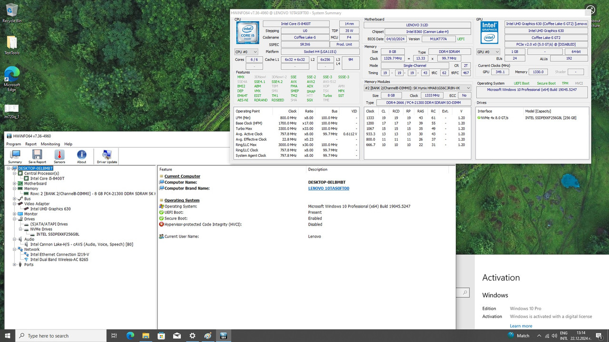Click the HWiNFO64 taskbar icon
The height and width of the screenshot is (342, 609).
pyautogui.click(x=223, y=335)
